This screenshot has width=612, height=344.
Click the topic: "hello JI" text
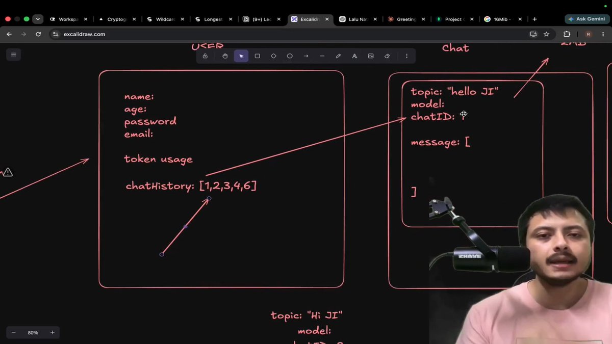pos(454,92)
